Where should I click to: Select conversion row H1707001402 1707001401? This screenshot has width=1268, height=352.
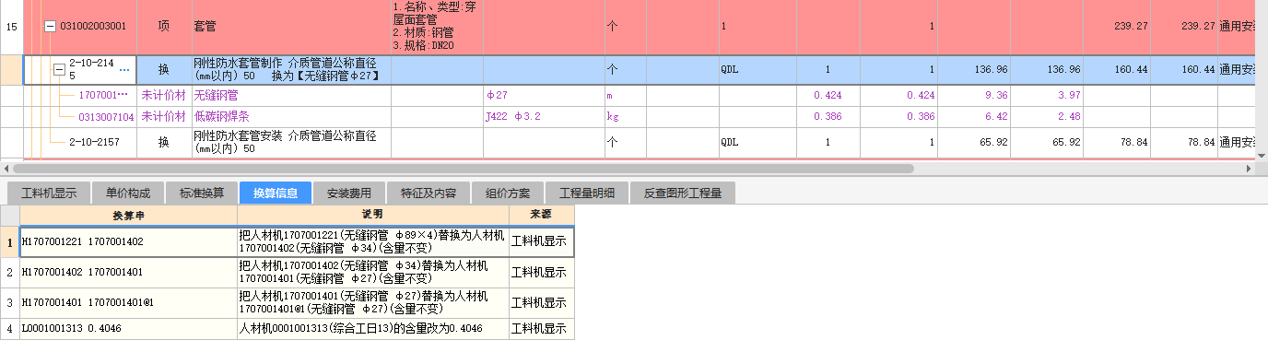click(287, 273)
